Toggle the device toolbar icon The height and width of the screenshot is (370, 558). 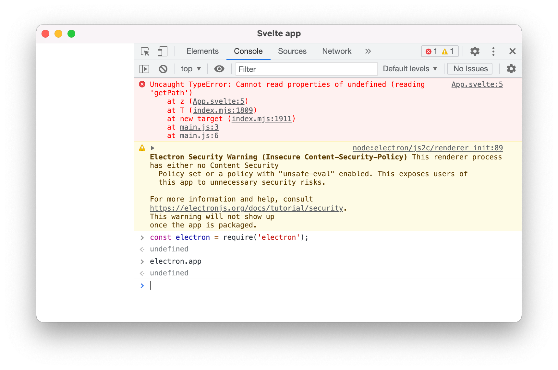(162, 52)
